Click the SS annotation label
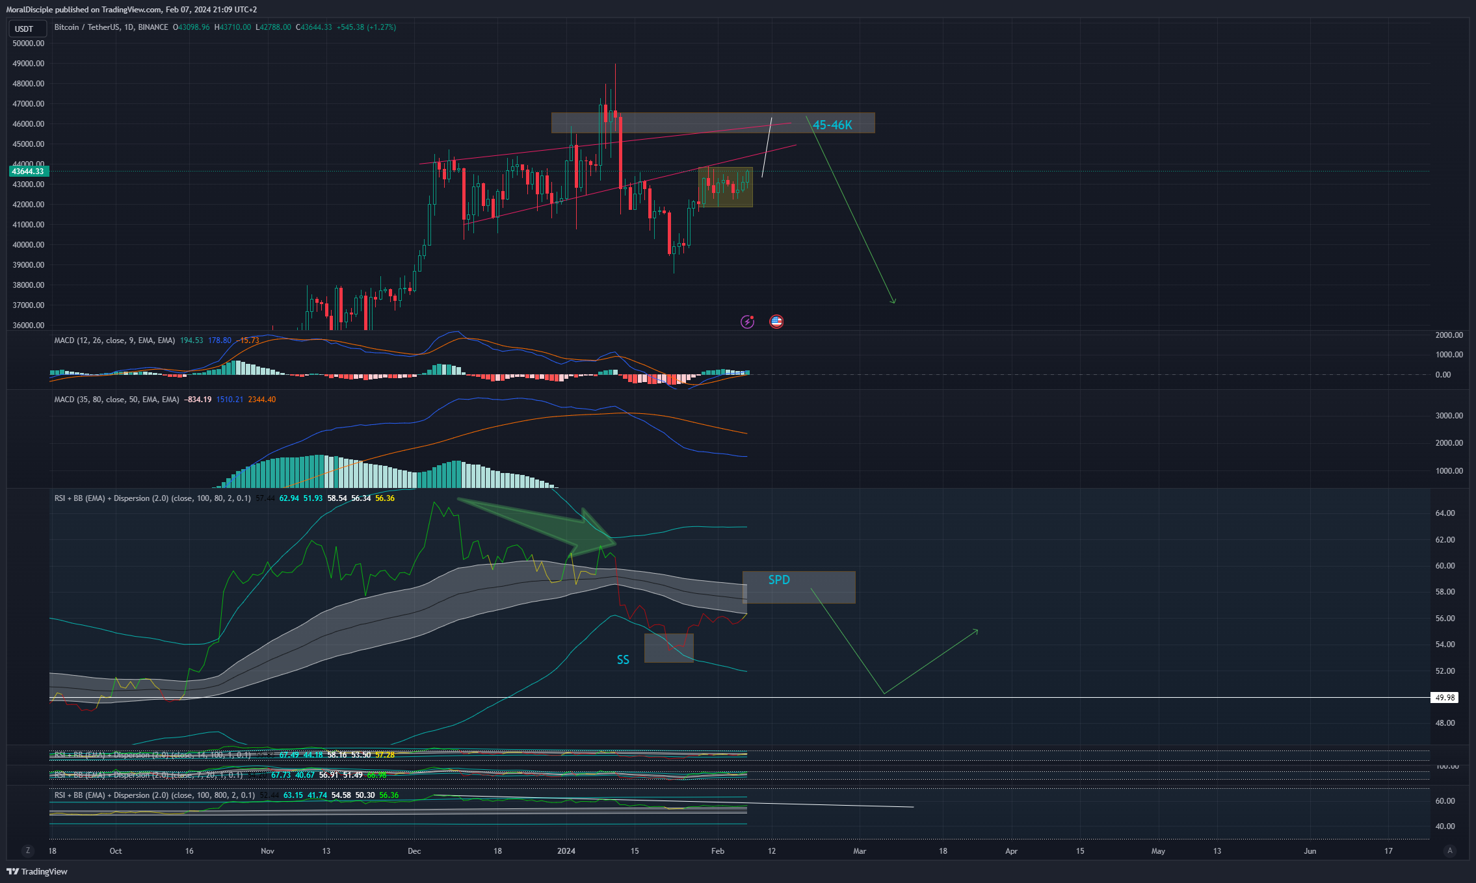Screen dimensions: 1476x883 click(623, 660)
